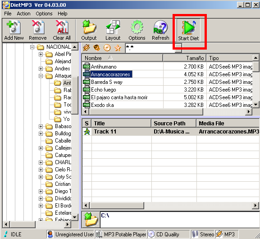Click the Echo fuego file icon
260x239 pixels.
tap(87, 90)
